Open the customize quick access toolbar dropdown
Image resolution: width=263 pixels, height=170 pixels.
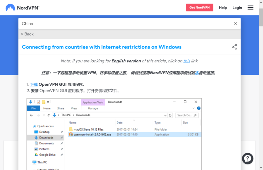48,102
